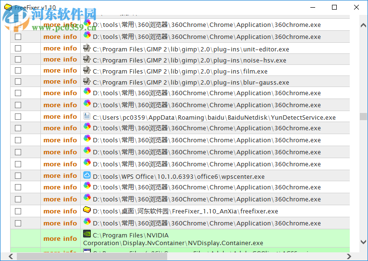Click the vertical scrollbar thumb
Screen dimensions: 368x261
point(363,116)
